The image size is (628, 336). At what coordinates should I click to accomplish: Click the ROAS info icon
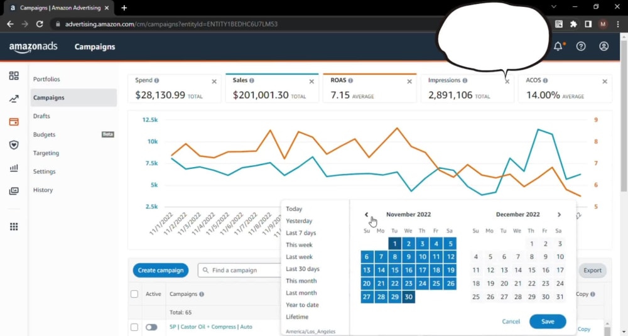pyautogui.click(x=350, y=80)
